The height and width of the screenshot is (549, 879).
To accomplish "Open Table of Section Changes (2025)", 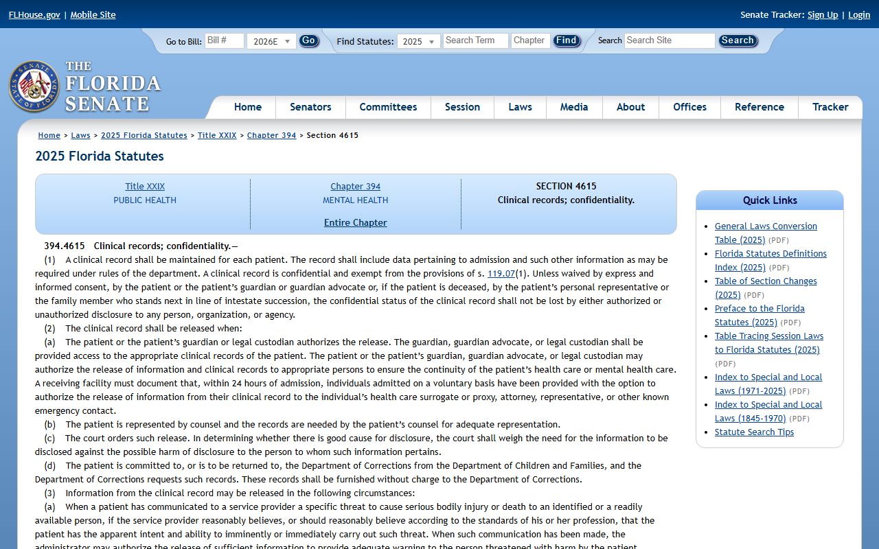I will click(x=766, y=288).
